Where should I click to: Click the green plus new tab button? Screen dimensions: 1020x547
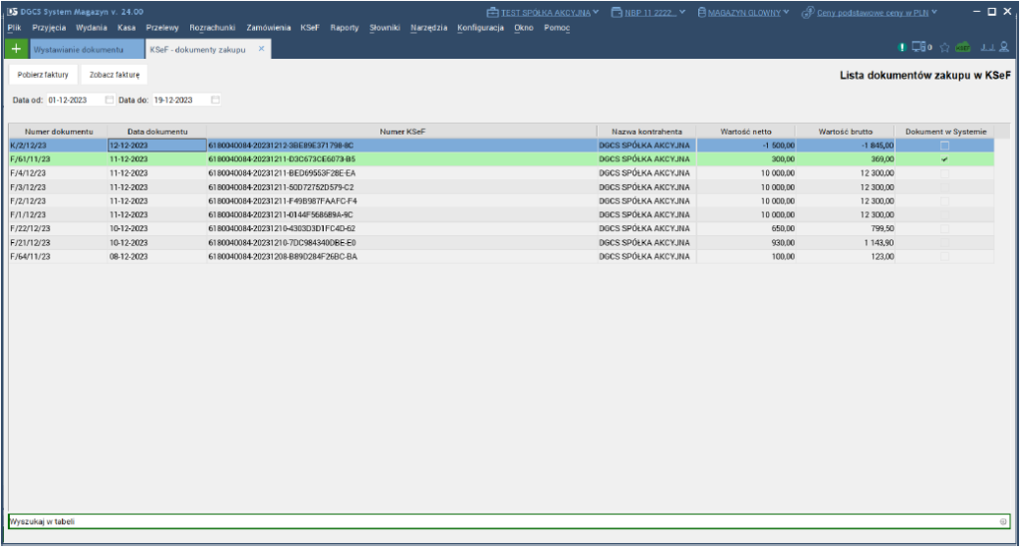(x=16, y=49)
